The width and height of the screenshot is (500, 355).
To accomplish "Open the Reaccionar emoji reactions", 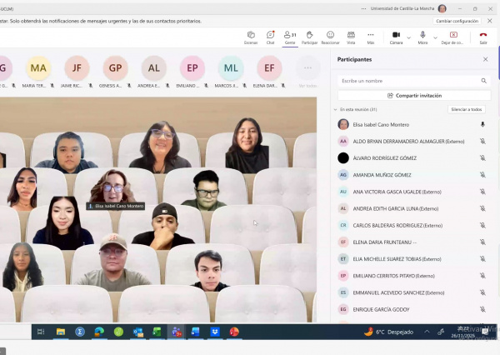I will point(330,35).
